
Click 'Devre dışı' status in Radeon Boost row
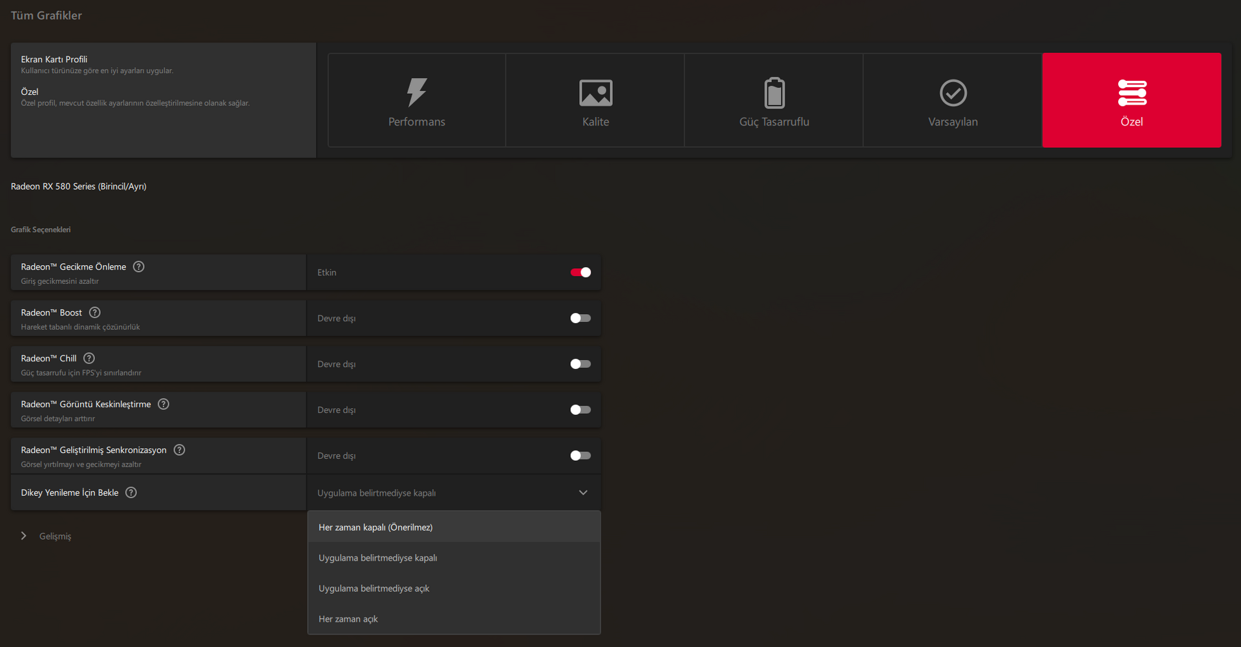click(x=337, y=319)
